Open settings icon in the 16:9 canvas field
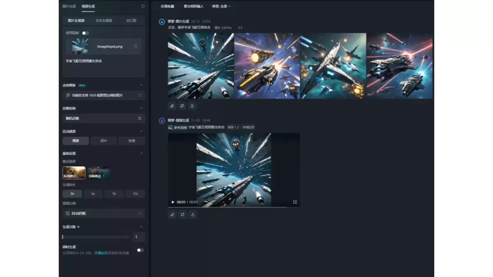493x277 pixels. click(140, 95)
